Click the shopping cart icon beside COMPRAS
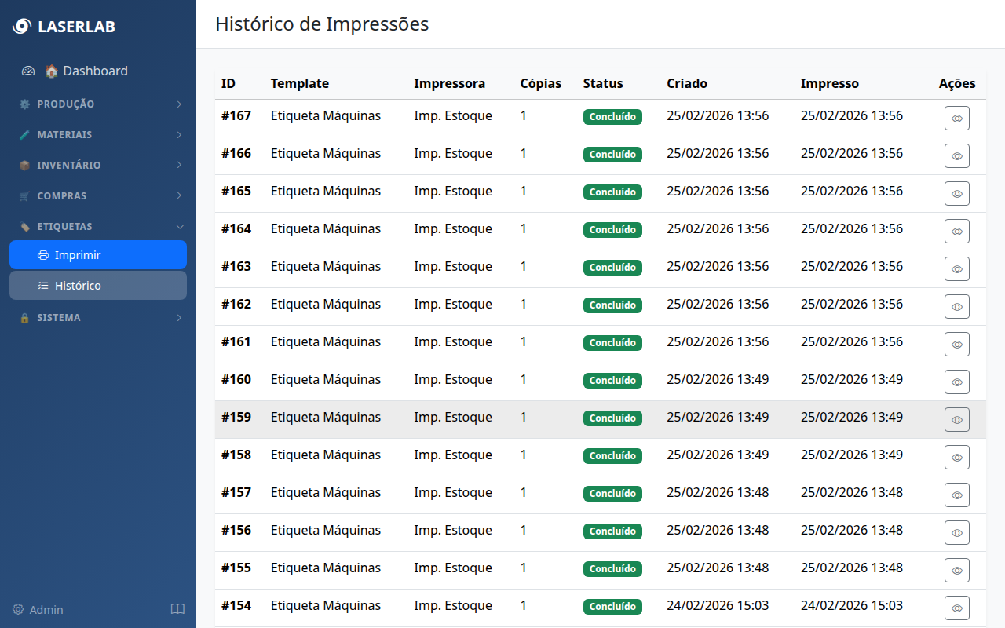This screenshot has height=628, width=1005. click(26, 195)
